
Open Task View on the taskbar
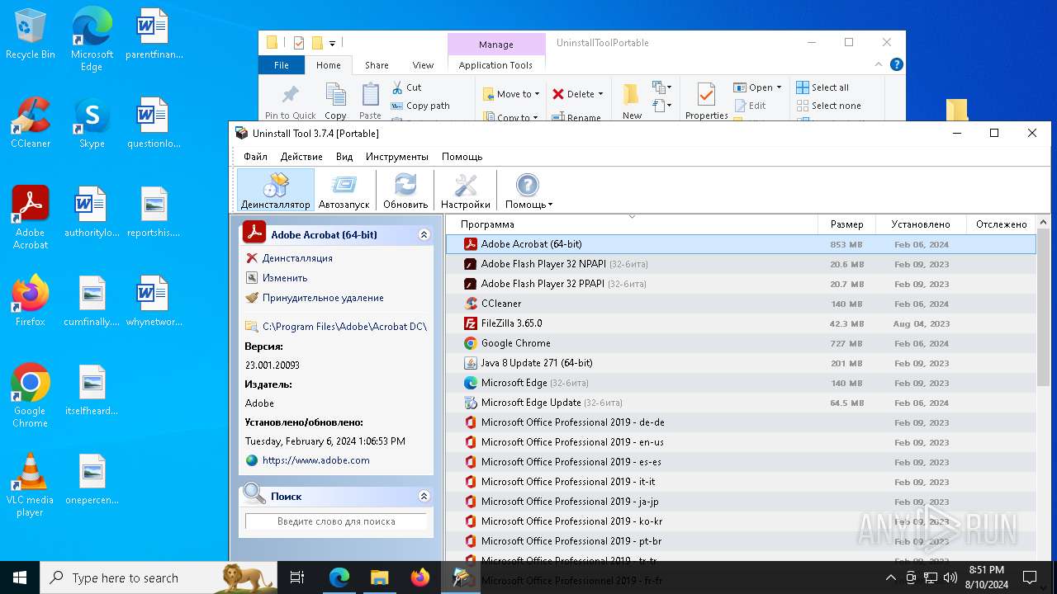[x=298, y=577]
